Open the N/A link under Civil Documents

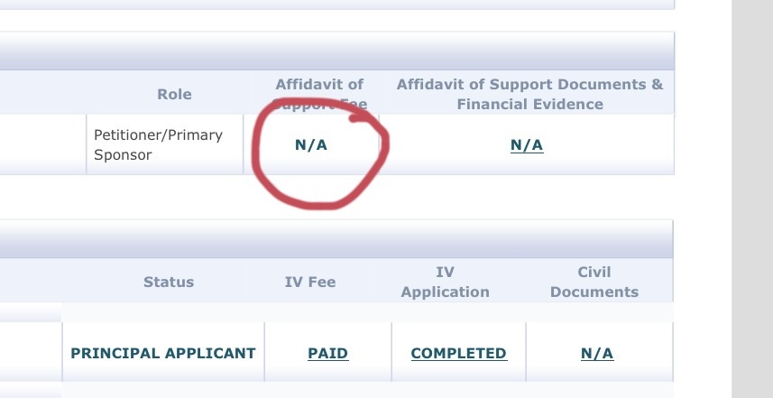597,353
